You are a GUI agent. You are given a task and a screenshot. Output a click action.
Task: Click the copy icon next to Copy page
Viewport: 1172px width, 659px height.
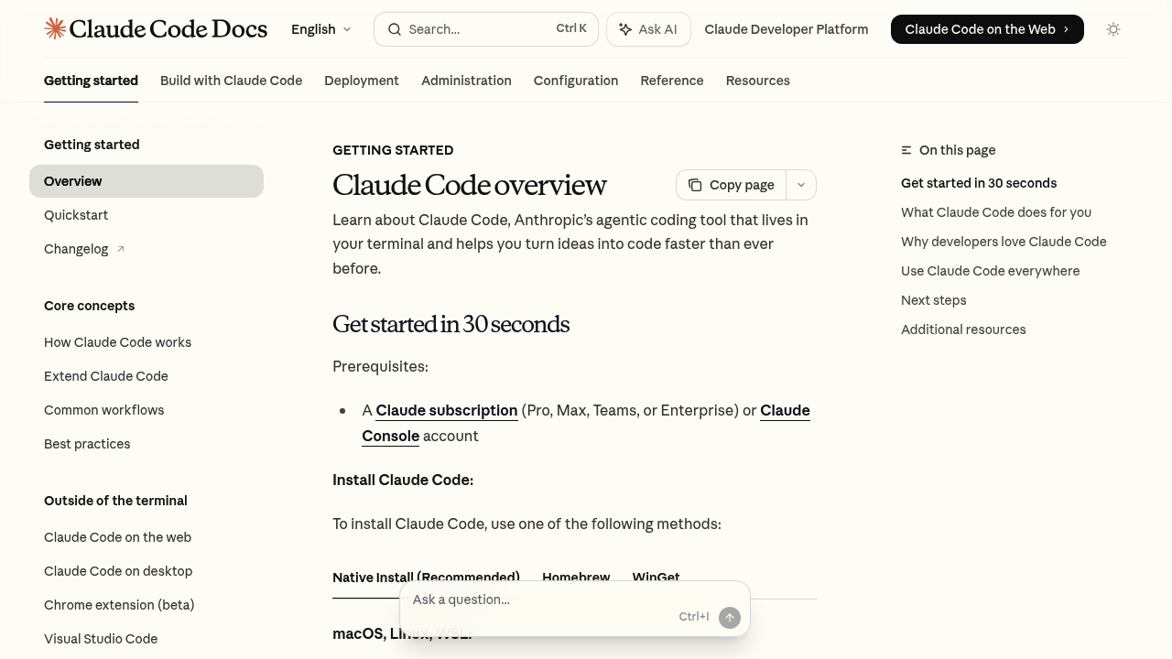click(x=696, y=185)
